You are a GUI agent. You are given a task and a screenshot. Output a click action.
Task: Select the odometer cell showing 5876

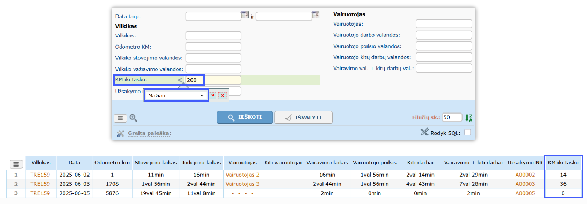112,193
